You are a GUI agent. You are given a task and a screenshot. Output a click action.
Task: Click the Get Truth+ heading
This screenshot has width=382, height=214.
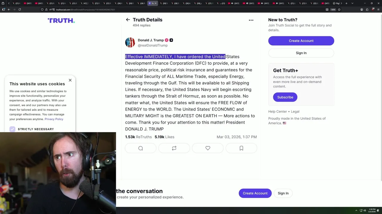point(286,70)
